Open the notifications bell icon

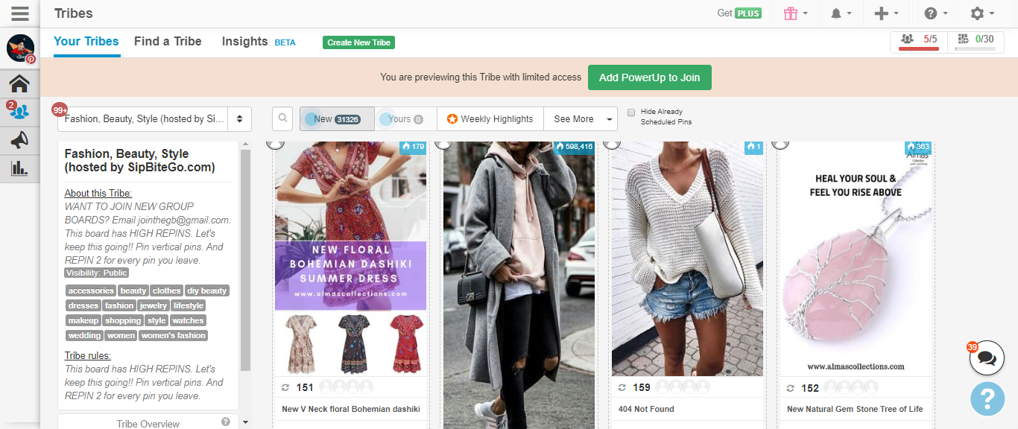836,13
